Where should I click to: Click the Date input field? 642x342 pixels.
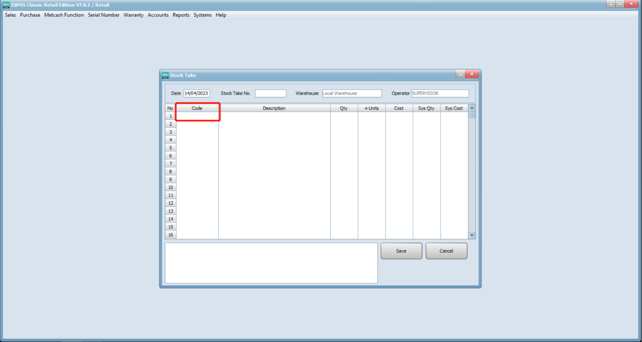(x=196, y=93)
